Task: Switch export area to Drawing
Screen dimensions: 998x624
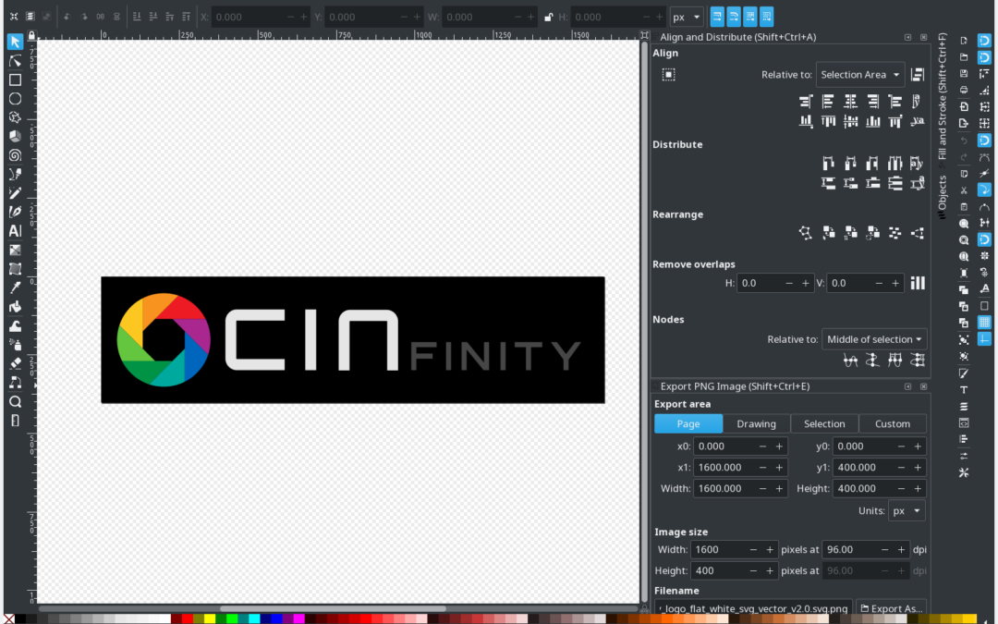Action: pos(756,423)
